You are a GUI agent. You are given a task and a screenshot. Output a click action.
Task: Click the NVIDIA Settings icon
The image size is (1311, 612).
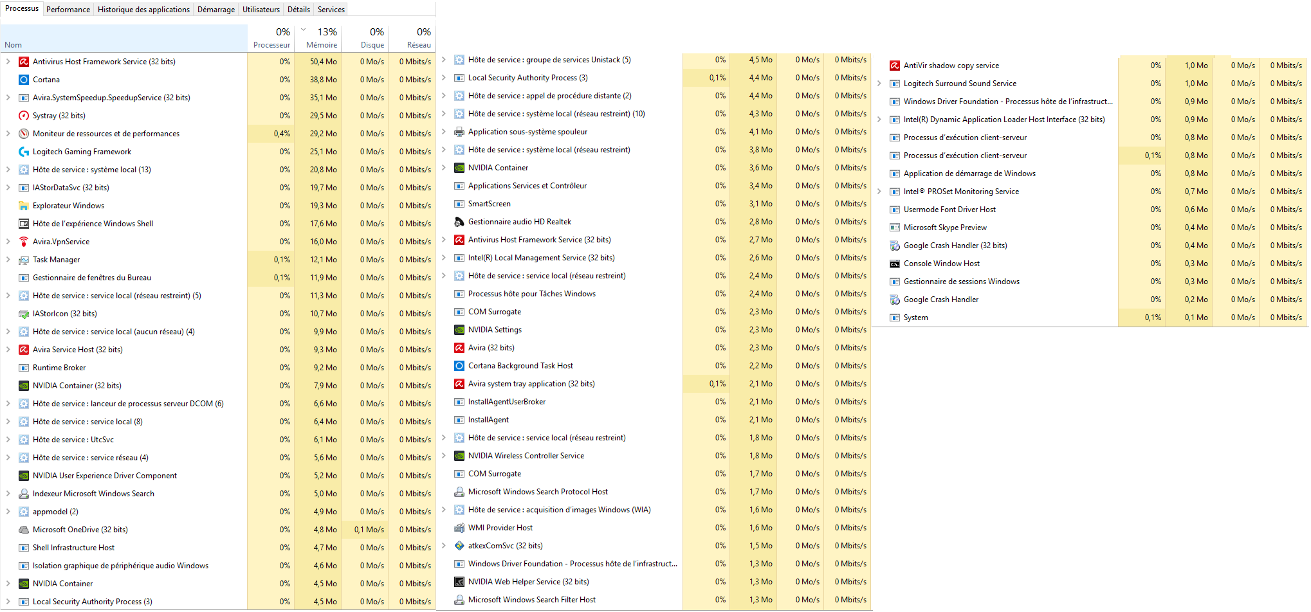pos(459,330)
